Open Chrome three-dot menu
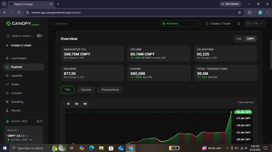 point(267,12)
